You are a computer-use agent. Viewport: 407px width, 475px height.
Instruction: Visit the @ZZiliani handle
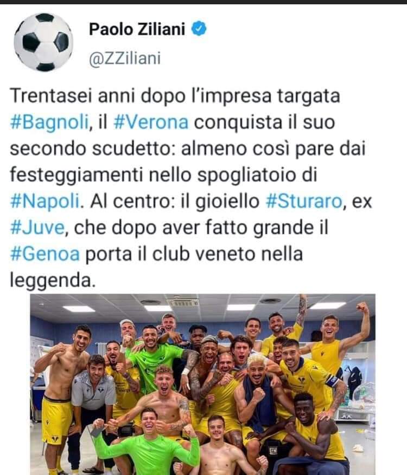[125, 58]
